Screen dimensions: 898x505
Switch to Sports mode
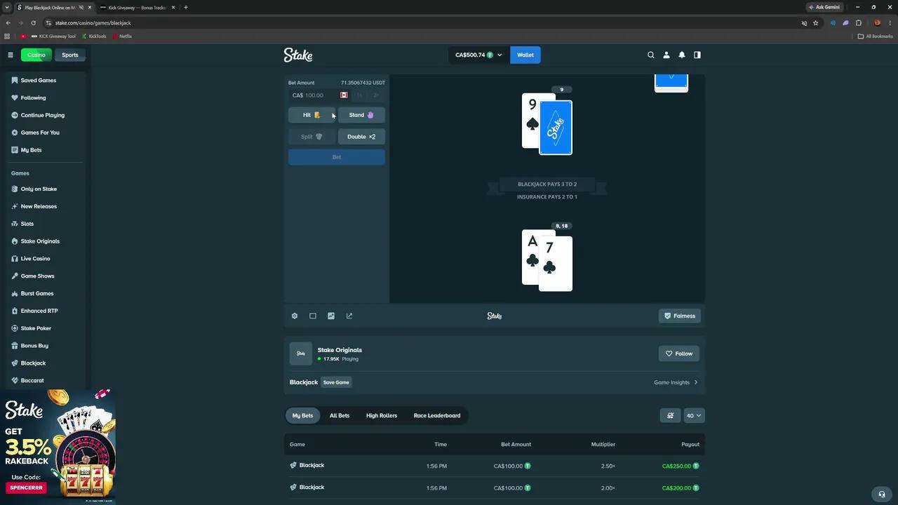tap(70, 55)
